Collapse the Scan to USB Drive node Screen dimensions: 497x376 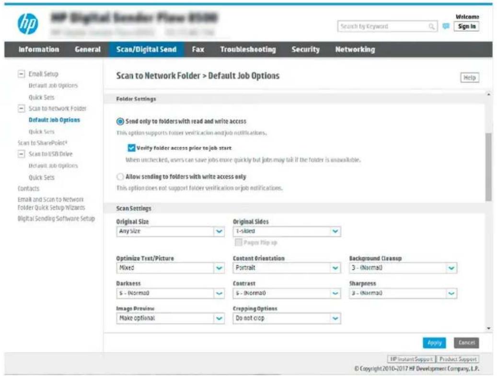[x=21, y=154]
